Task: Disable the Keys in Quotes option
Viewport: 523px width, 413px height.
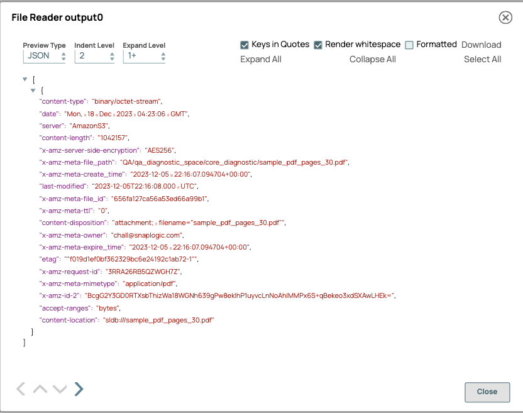Action: [x=245, y=45]
